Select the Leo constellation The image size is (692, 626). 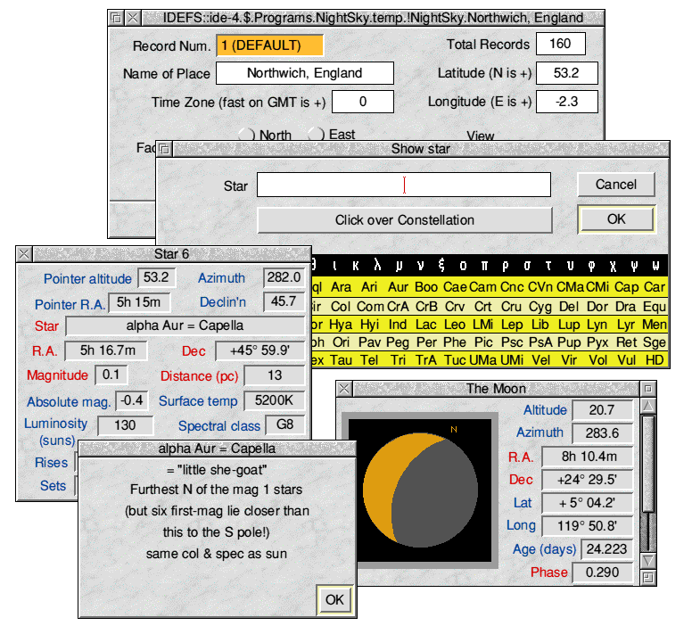coord(455,325)
